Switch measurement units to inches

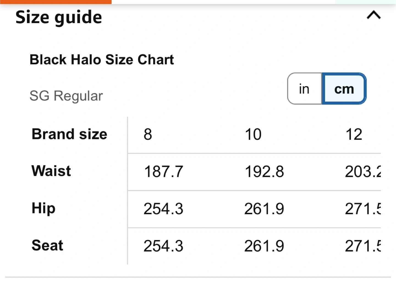coord(304,89)
